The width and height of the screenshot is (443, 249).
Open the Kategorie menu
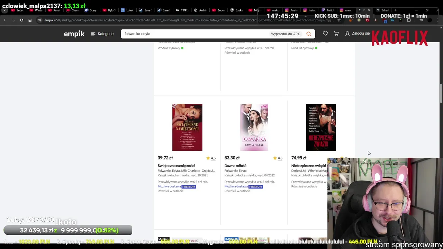click(102, 34)
